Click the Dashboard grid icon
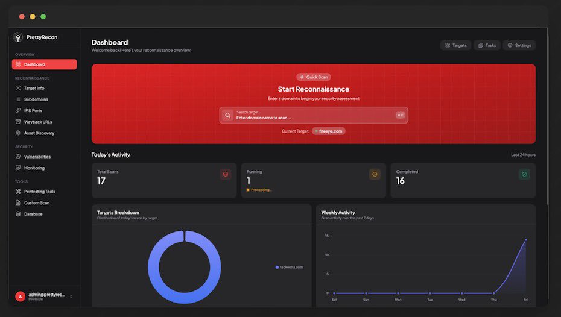This screenshot has width=561, height=317. [18, 64]
